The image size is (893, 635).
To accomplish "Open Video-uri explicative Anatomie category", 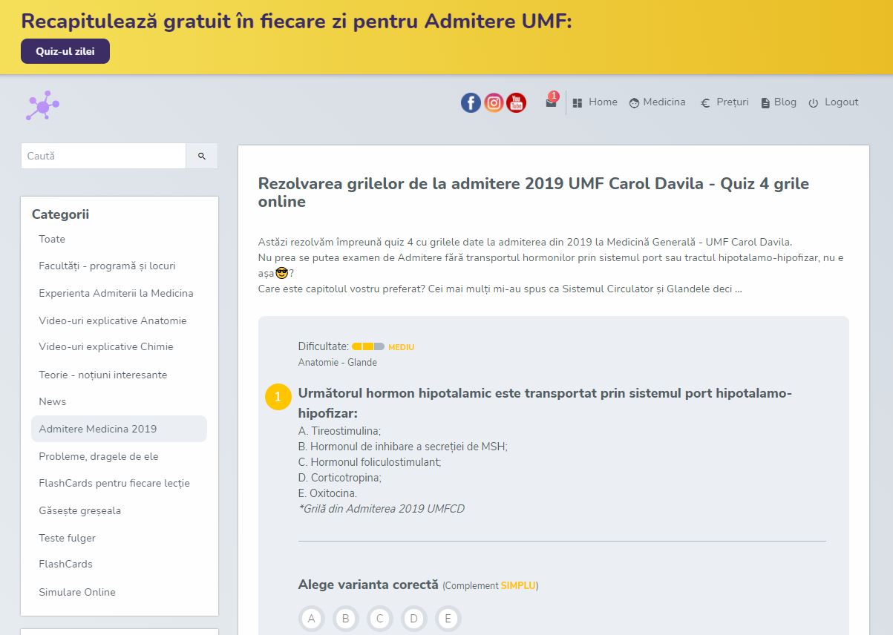I will click(x=113, y=320).
